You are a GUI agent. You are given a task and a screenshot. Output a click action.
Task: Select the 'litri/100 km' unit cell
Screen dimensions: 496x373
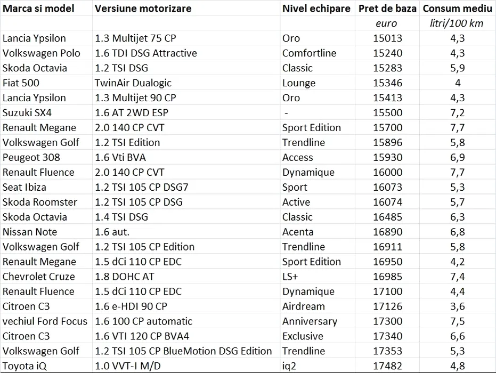point(458,23)
